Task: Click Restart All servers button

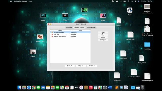Action: [92, 66]
